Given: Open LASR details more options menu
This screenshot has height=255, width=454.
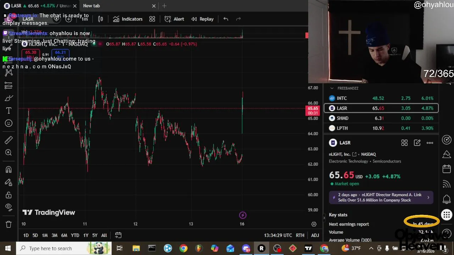Looking at the screenshot, I should pyautogui.click(x=430, y=143).
